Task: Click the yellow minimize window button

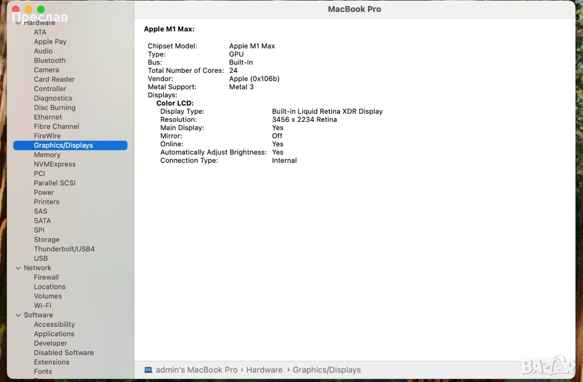Action: coord(28,9)
